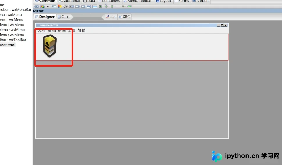Open the 编辑 menu in designed frame
The width and height of the screenshot is (282, 165).
52,31
